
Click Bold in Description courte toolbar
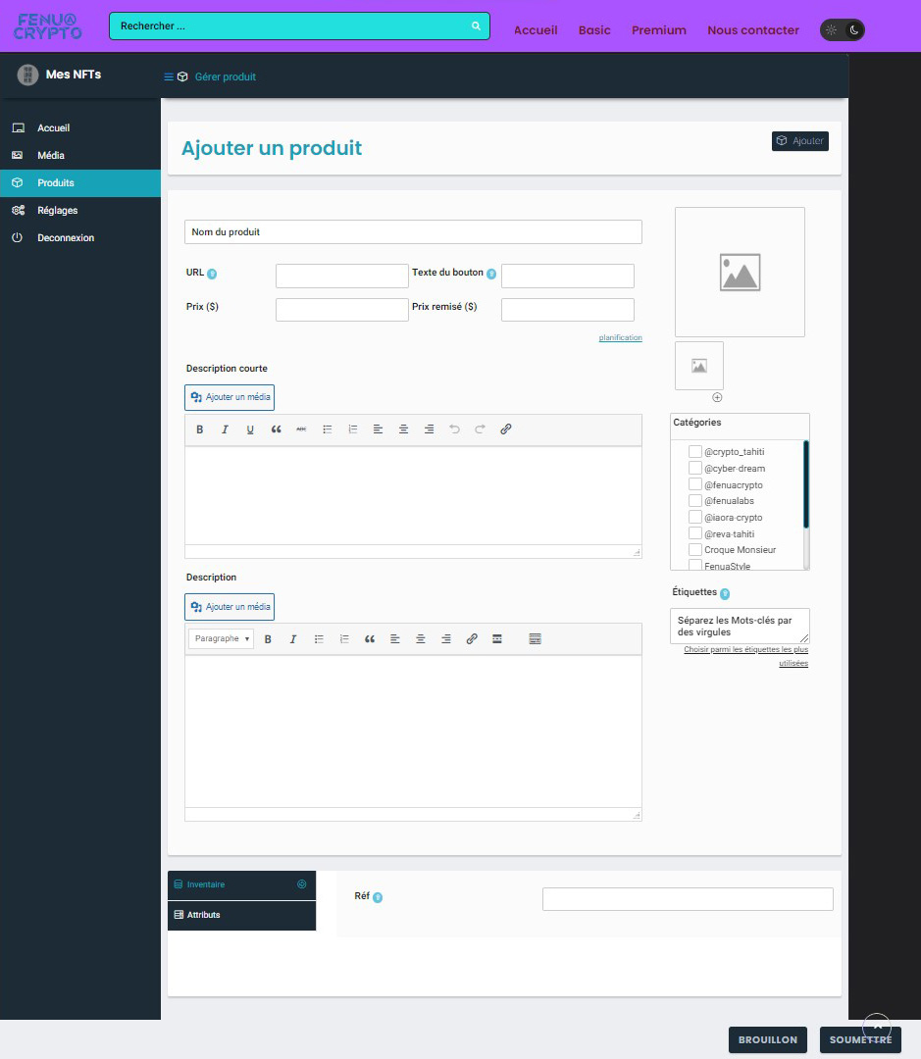(x=199, y=429)
